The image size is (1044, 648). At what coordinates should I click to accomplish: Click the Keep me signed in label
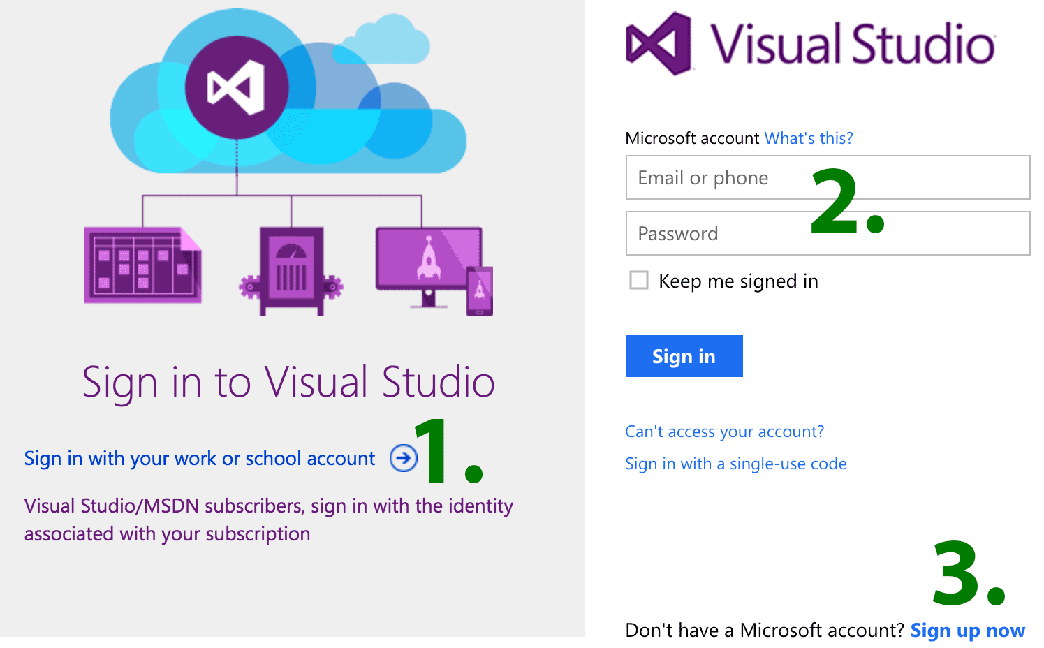(x=738, y=281)
